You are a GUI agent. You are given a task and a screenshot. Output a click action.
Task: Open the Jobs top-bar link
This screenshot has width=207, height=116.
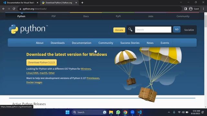tap(151, 16)
